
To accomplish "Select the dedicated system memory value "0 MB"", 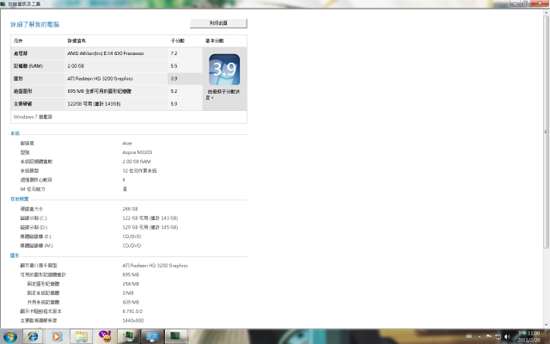I will pos(128,292).
